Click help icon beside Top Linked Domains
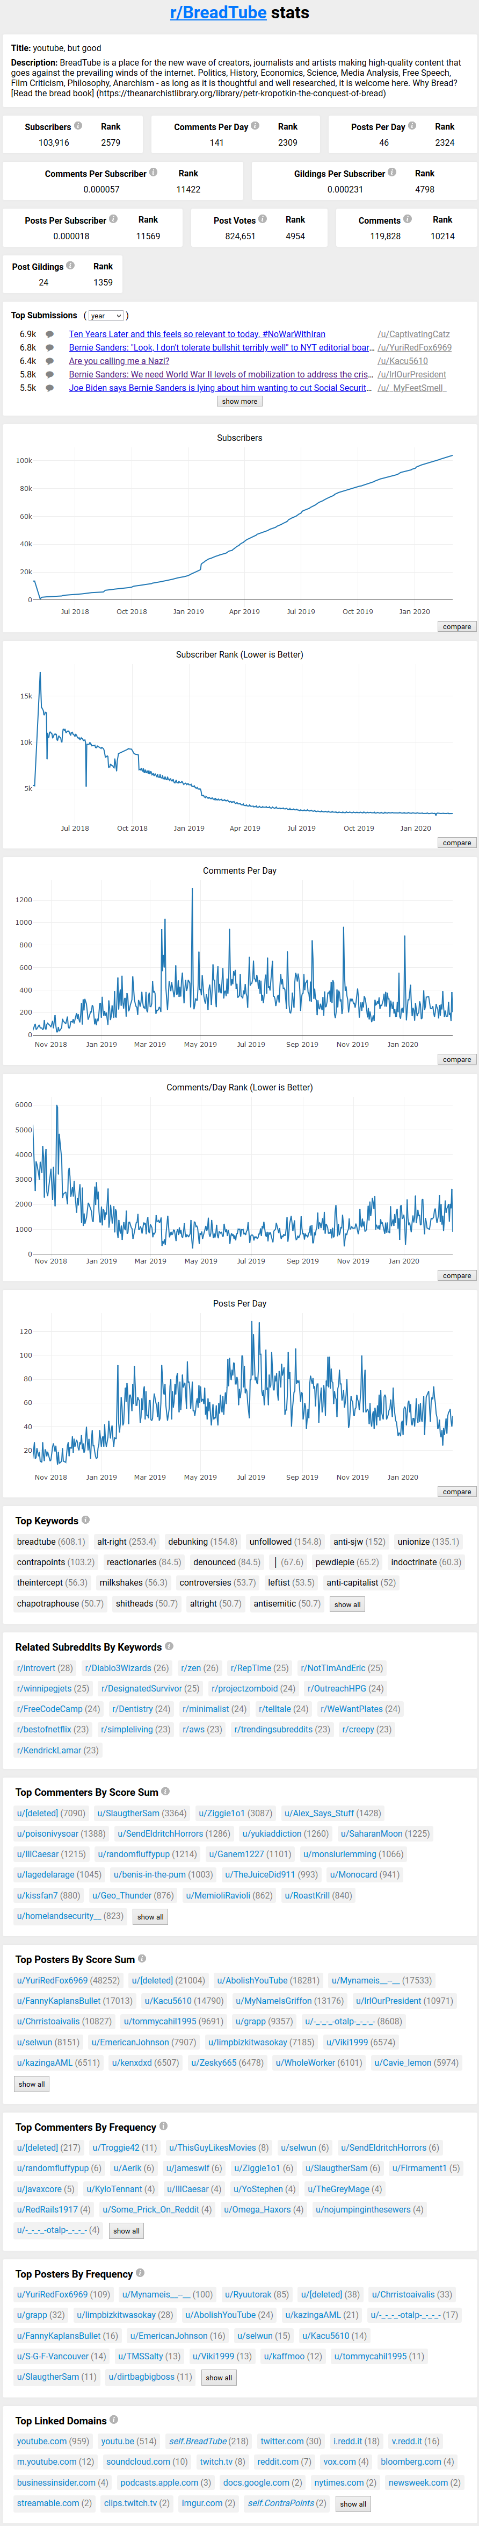Screen dimensions: 479x2526 click(114, 2419)
